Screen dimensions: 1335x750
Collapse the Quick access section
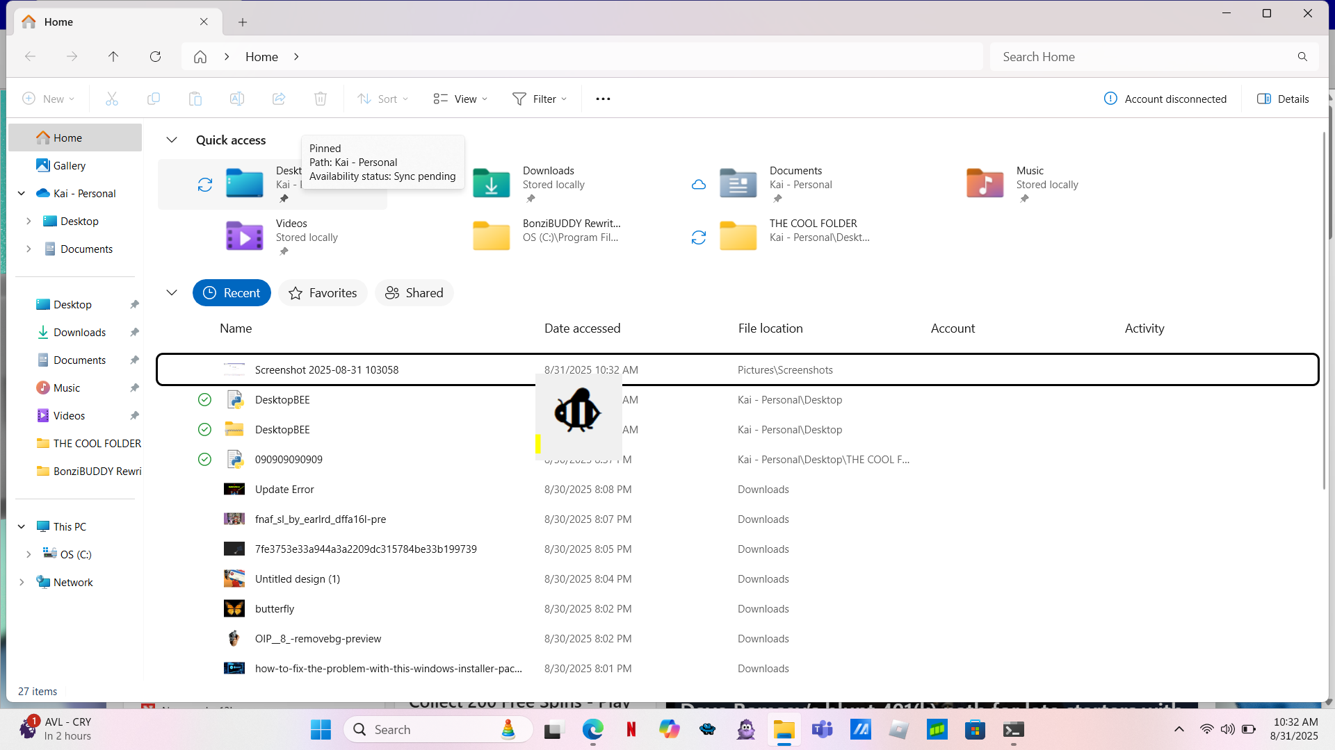(x=172, y=140)
